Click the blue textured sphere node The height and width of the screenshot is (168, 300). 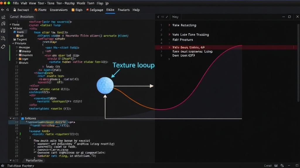105,85
